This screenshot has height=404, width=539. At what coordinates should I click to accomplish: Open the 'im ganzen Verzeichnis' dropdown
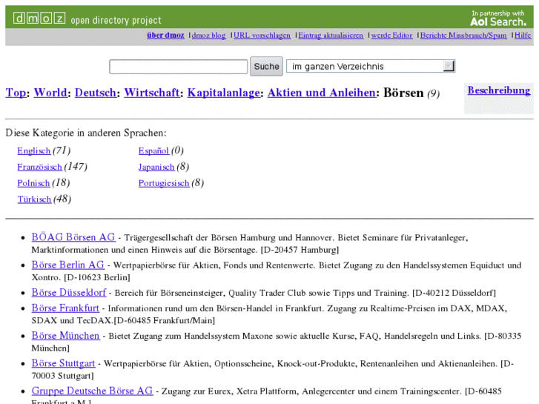371,66
